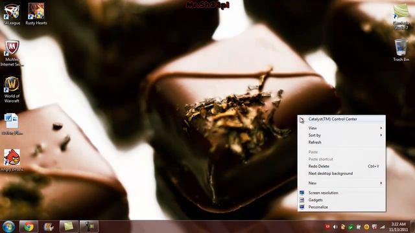This screenshot has width=415, height=233.
Task: Click the red McAfee tray icon
Action: coord(327,227)
